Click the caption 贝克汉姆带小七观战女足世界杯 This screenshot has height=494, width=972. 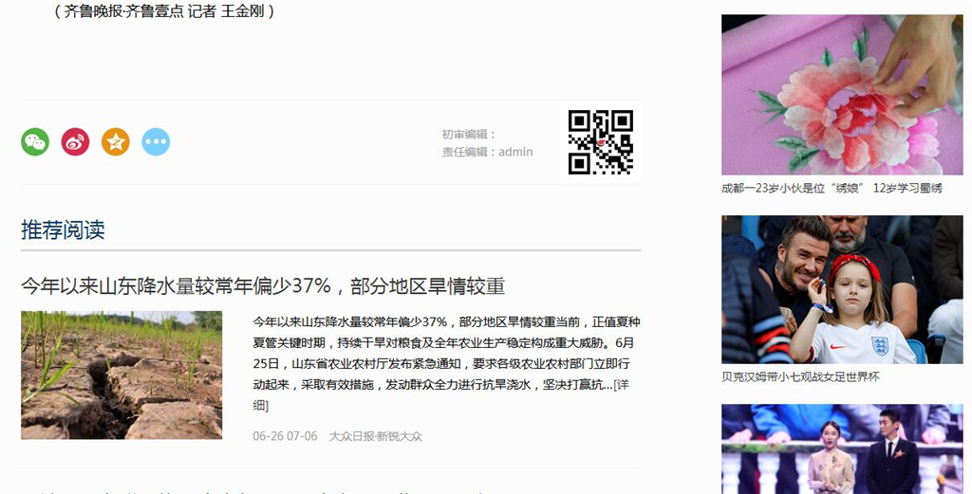[800, 376]
